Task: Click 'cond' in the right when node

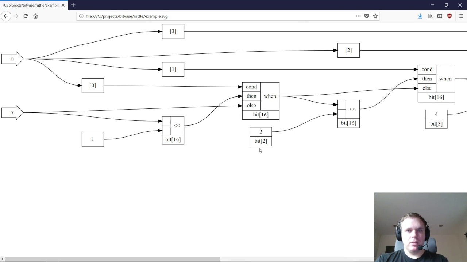Action: [x=427, y=70]
